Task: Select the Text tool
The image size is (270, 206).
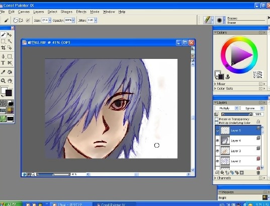Action: 3,63
